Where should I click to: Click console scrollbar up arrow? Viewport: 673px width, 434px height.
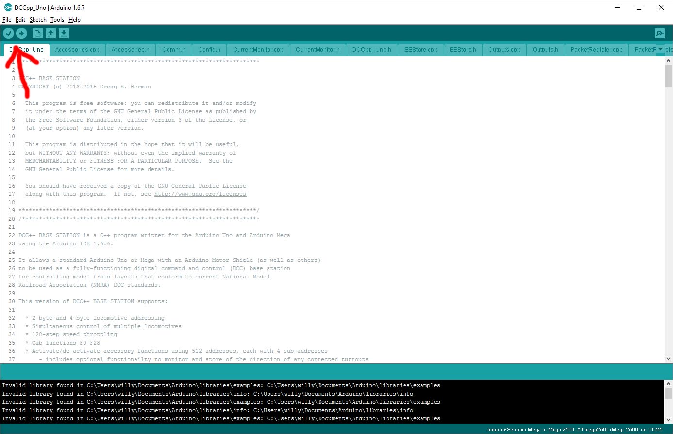[x=669, y=384]
